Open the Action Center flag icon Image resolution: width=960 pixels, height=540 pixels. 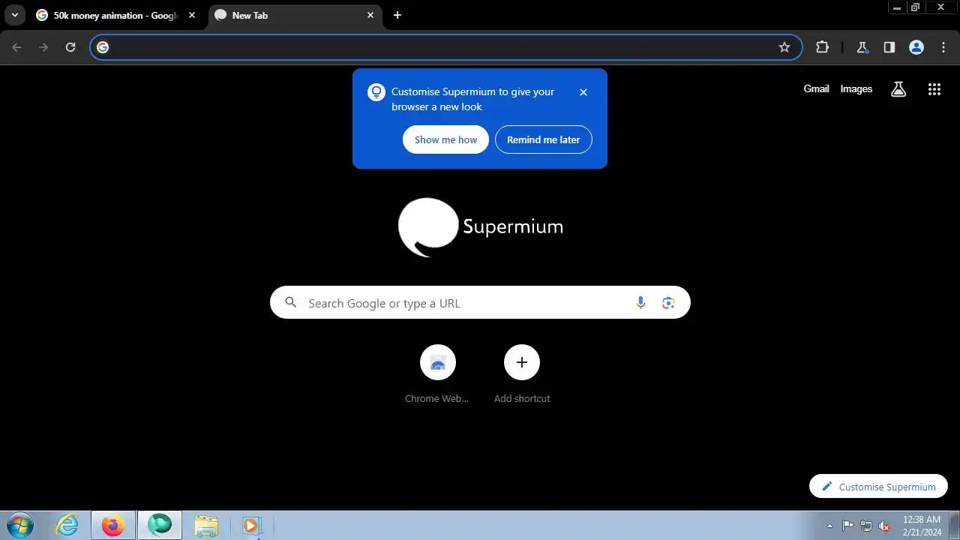(847, 526)
